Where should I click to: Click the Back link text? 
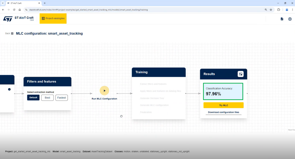pos(7,33)
